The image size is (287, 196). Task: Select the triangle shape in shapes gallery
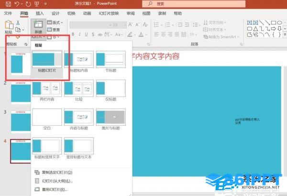coord(256,29)
